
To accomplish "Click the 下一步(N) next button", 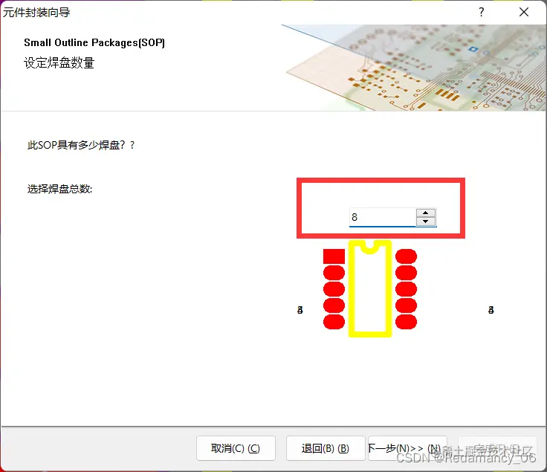I will click(x=407, y=448).
